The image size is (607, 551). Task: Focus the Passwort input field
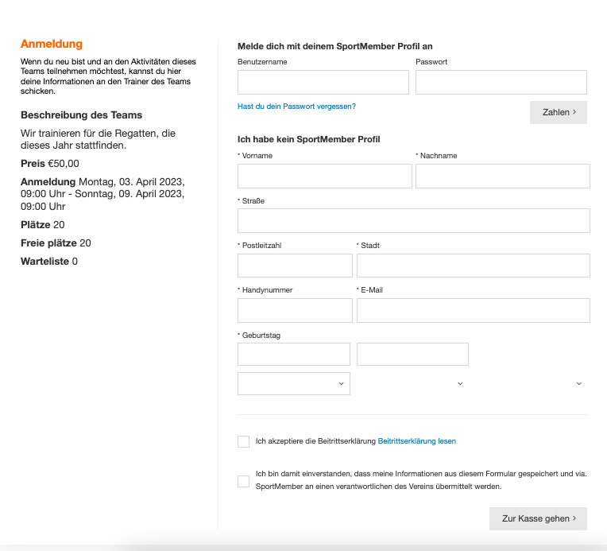coord(501,83)
